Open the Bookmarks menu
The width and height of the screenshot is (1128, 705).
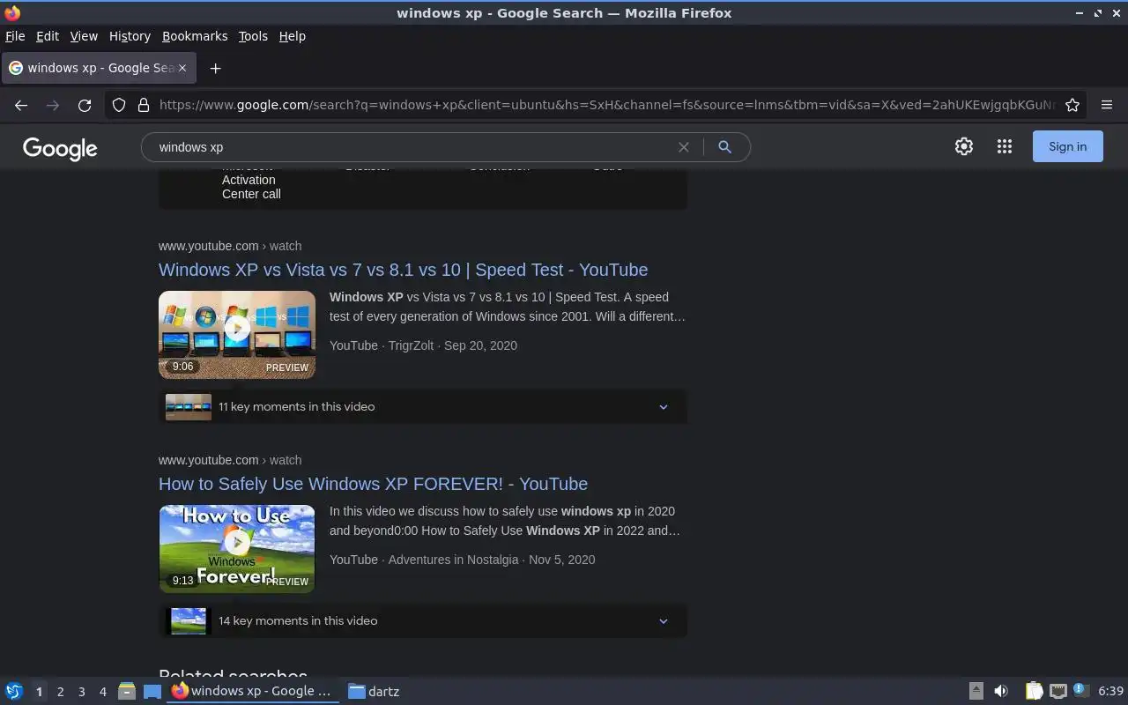click(195, 36)
